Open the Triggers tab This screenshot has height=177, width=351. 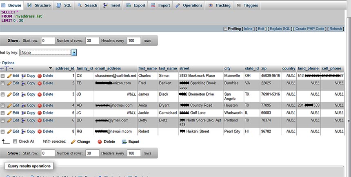(247, 5)
